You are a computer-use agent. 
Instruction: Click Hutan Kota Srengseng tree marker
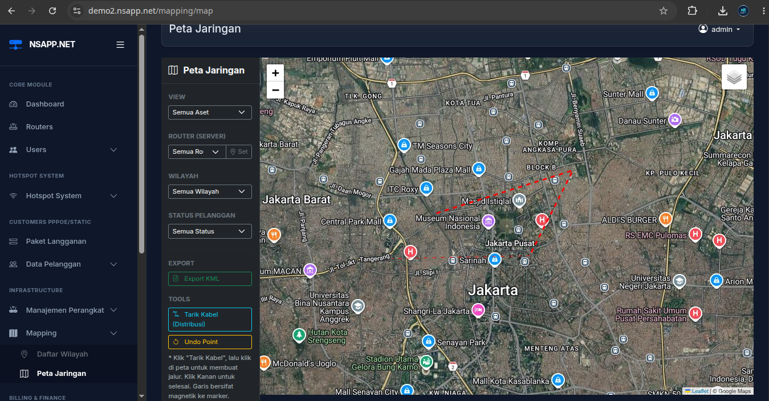pos(299,334)
